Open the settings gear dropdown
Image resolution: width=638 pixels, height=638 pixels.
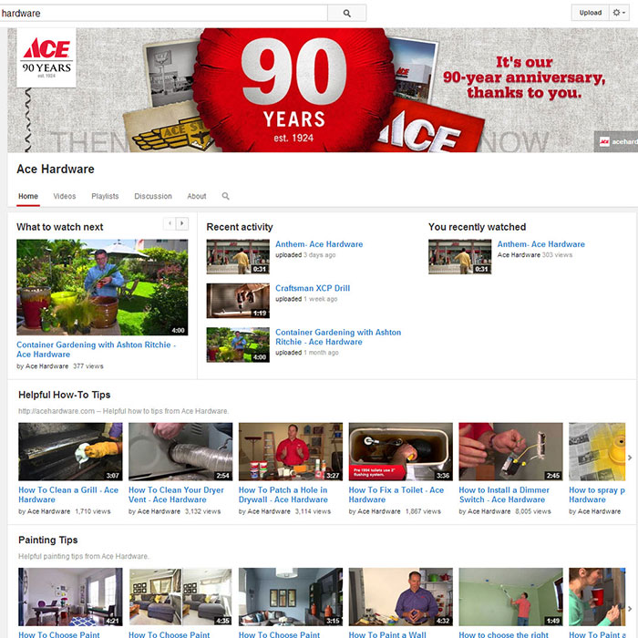click(619, 13)
